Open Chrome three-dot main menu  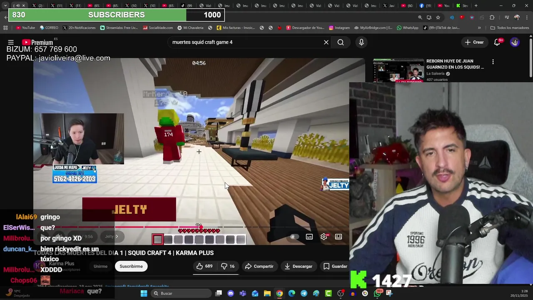526,17
